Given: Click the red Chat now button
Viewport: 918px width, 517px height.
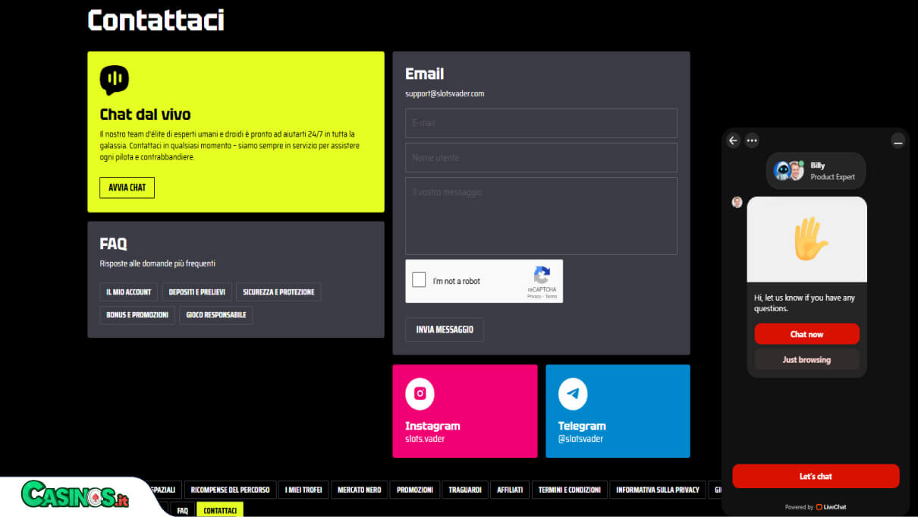Looking at the screenshot, I should pyautogui.click(x=806, y=334).
